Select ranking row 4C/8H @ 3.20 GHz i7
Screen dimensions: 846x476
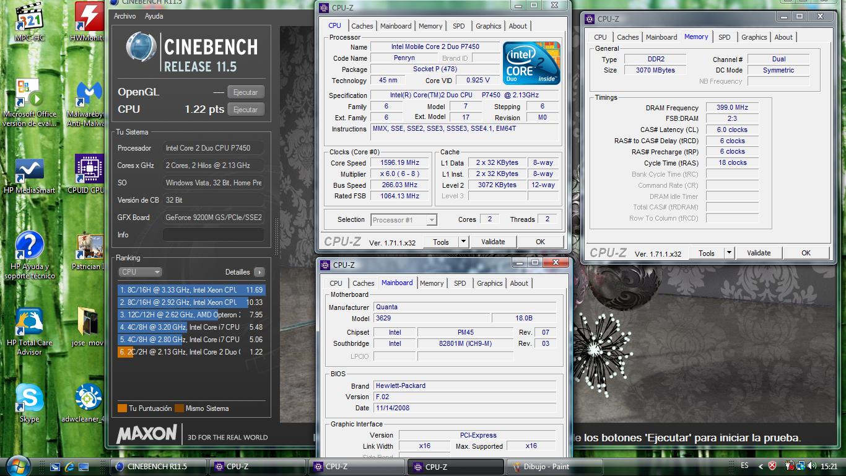[191, 327]
